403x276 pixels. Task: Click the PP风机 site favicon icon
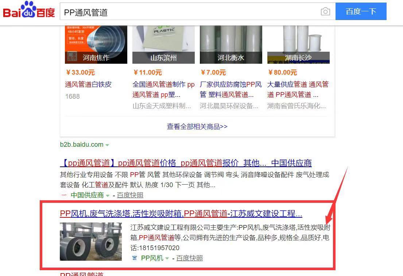(135, 258)
